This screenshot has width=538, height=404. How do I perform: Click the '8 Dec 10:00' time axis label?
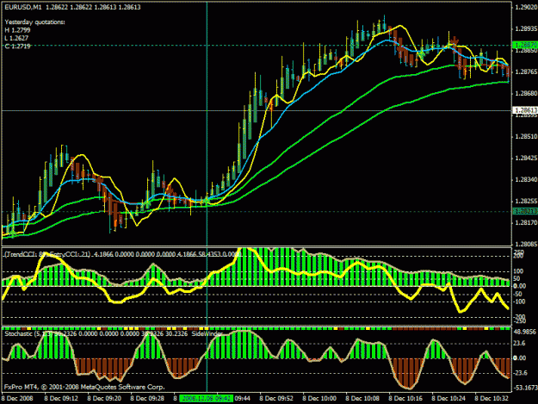pyautogui.click(x=319, y=399)
